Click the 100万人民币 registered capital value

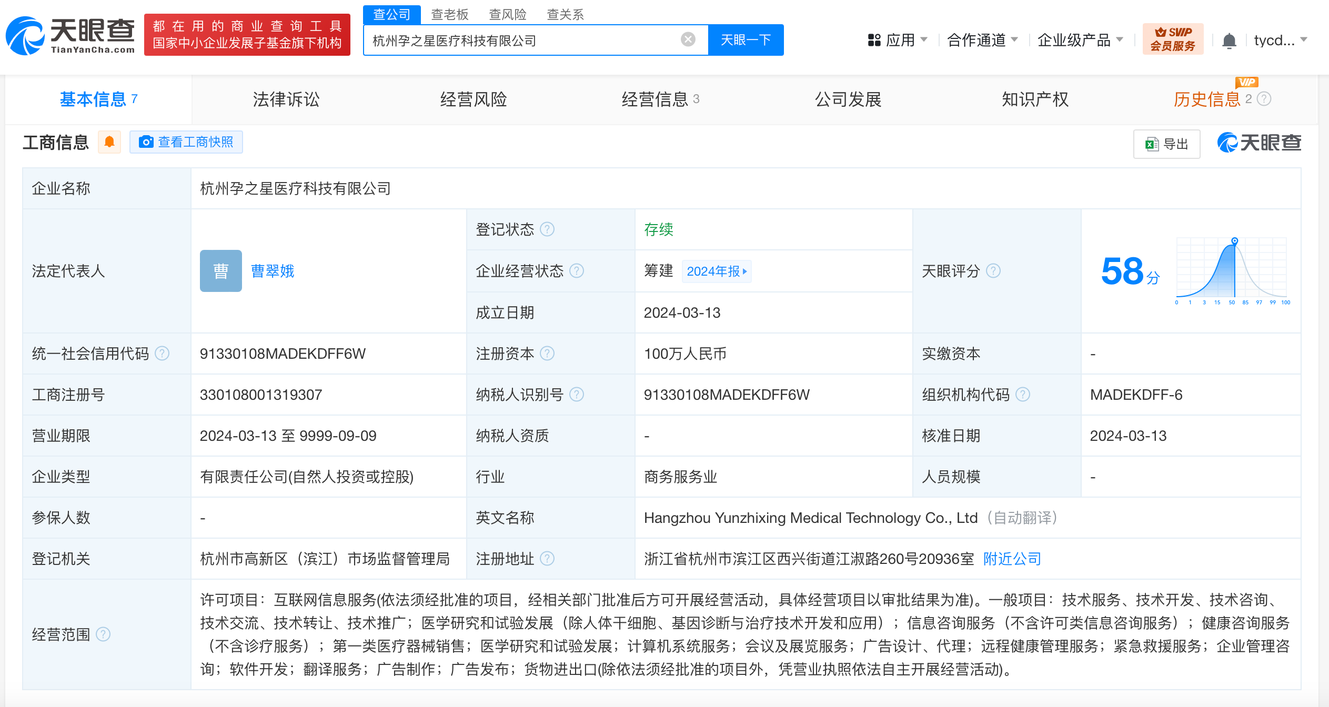point(685,353)
